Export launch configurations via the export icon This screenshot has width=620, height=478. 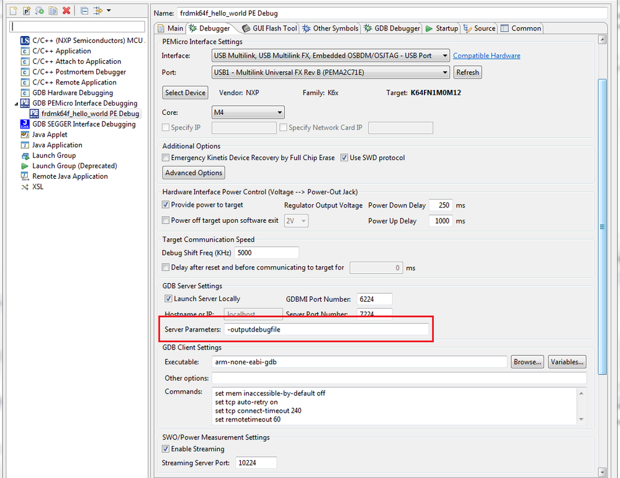tap(40, 10)
